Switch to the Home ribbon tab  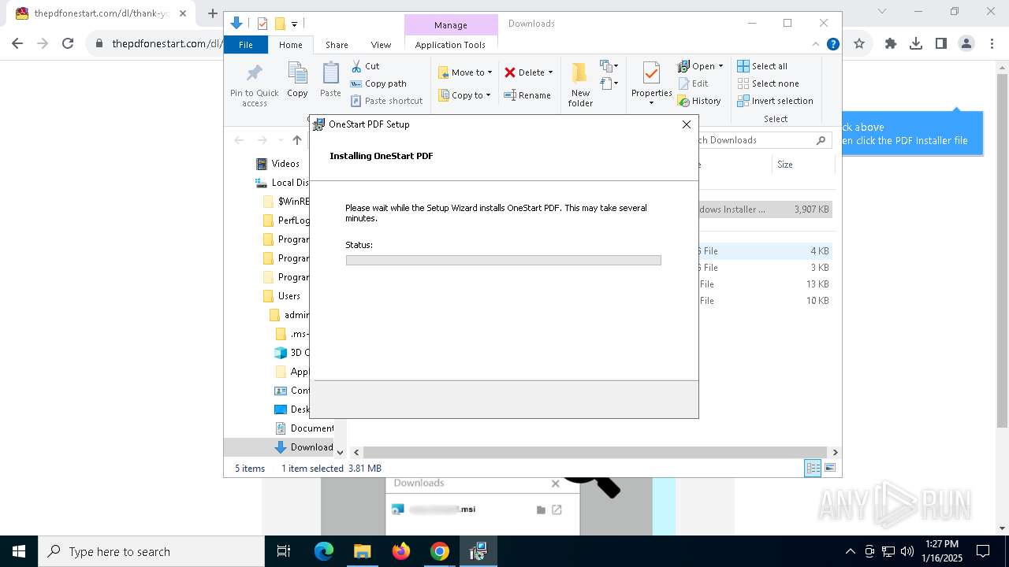click(x=290, y=45)
